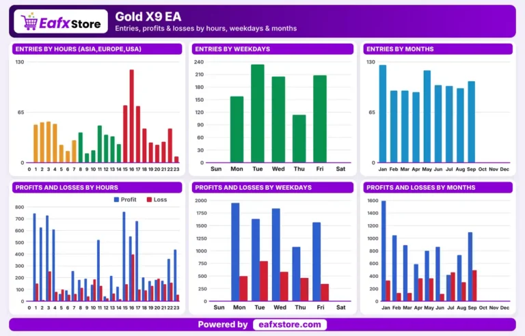Click Thursday's red loss bar in weekdays P&L chart

pyautogui.click(x=304, y=290)
